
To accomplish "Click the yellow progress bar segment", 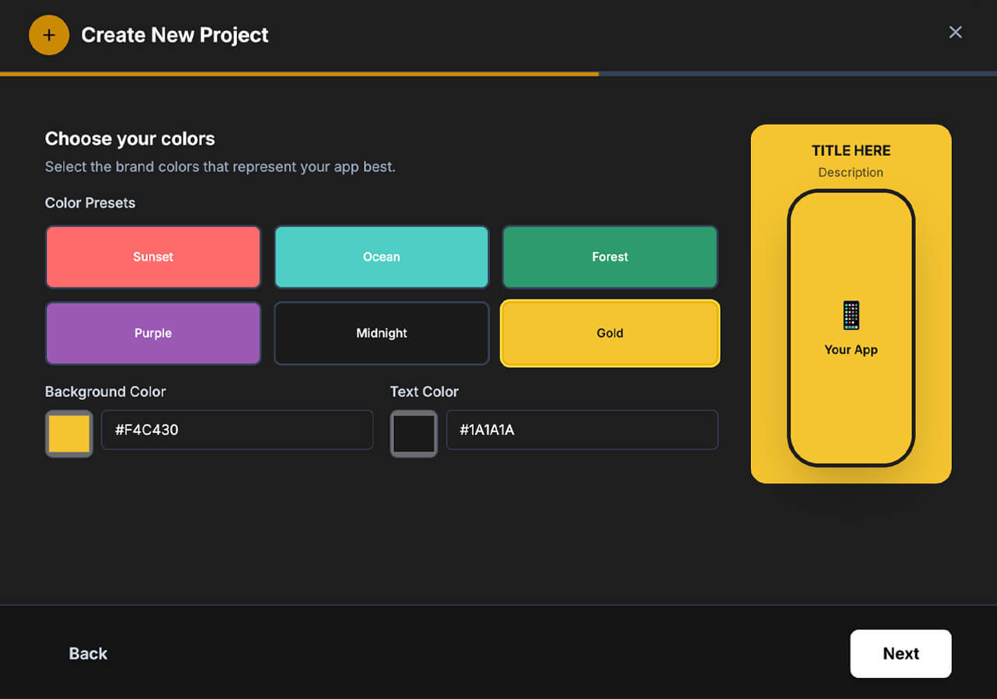I will tap(299, 74).
